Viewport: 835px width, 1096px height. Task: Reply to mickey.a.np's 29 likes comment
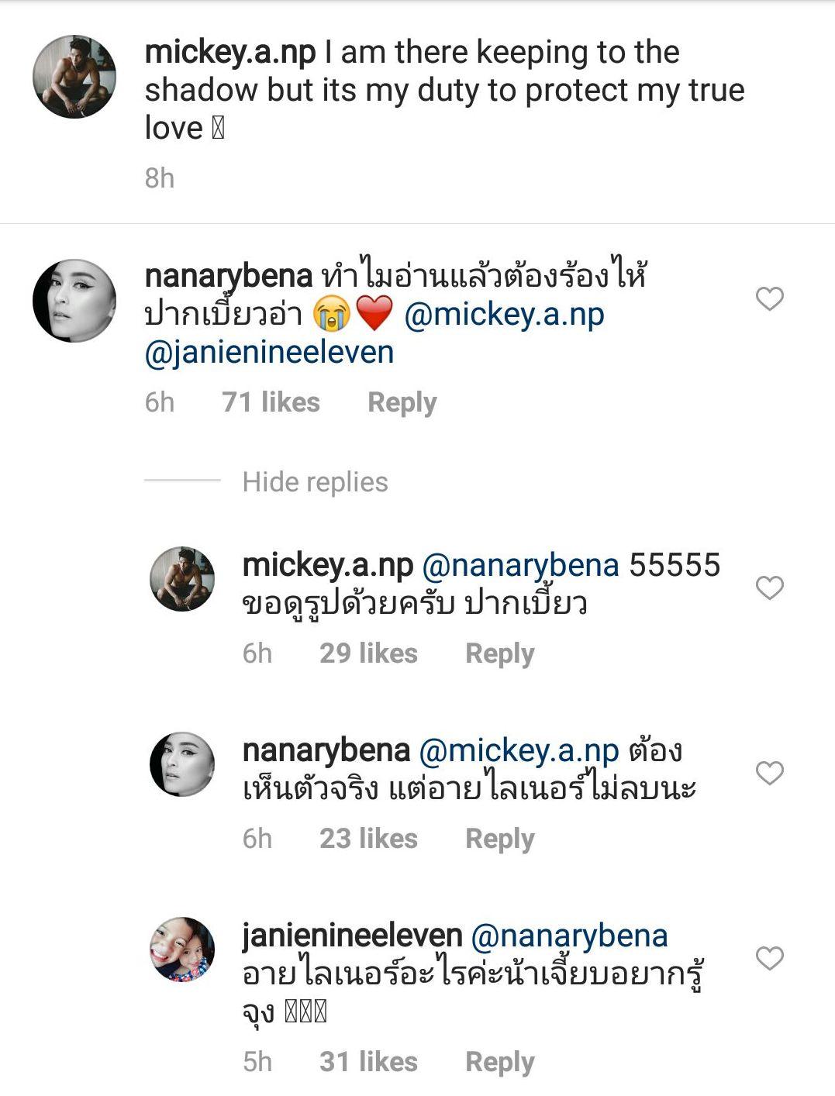[x=499, y=653]
